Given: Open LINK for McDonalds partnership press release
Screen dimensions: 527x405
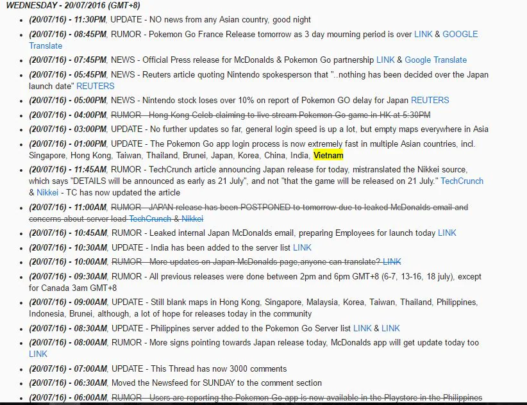Looking at the screenshot, I should point(385,60).
